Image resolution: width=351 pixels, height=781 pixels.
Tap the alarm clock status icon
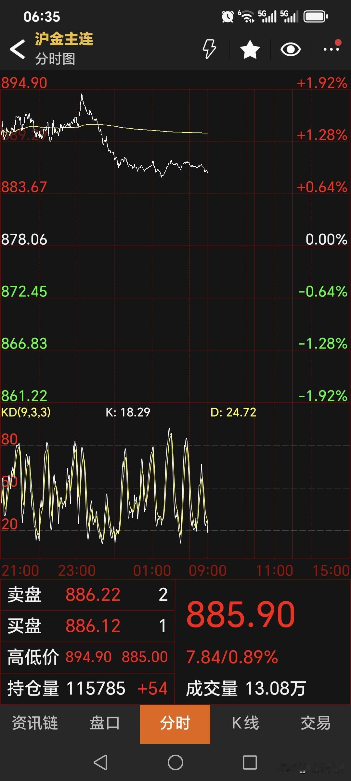click(x=227, y=17)
